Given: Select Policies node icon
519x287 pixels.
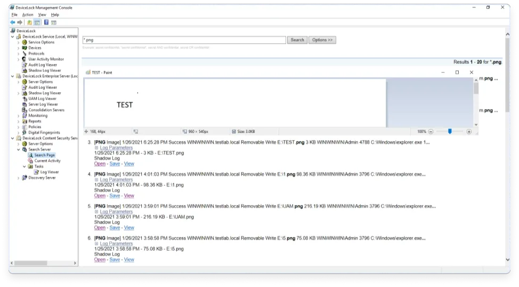Looking at the screenshot, I should 25,127.
